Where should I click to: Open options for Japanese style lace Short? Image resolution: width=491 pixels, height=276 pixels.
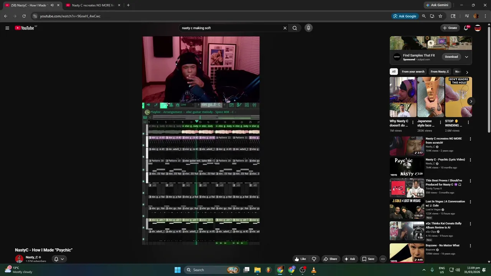click(440, 122)
